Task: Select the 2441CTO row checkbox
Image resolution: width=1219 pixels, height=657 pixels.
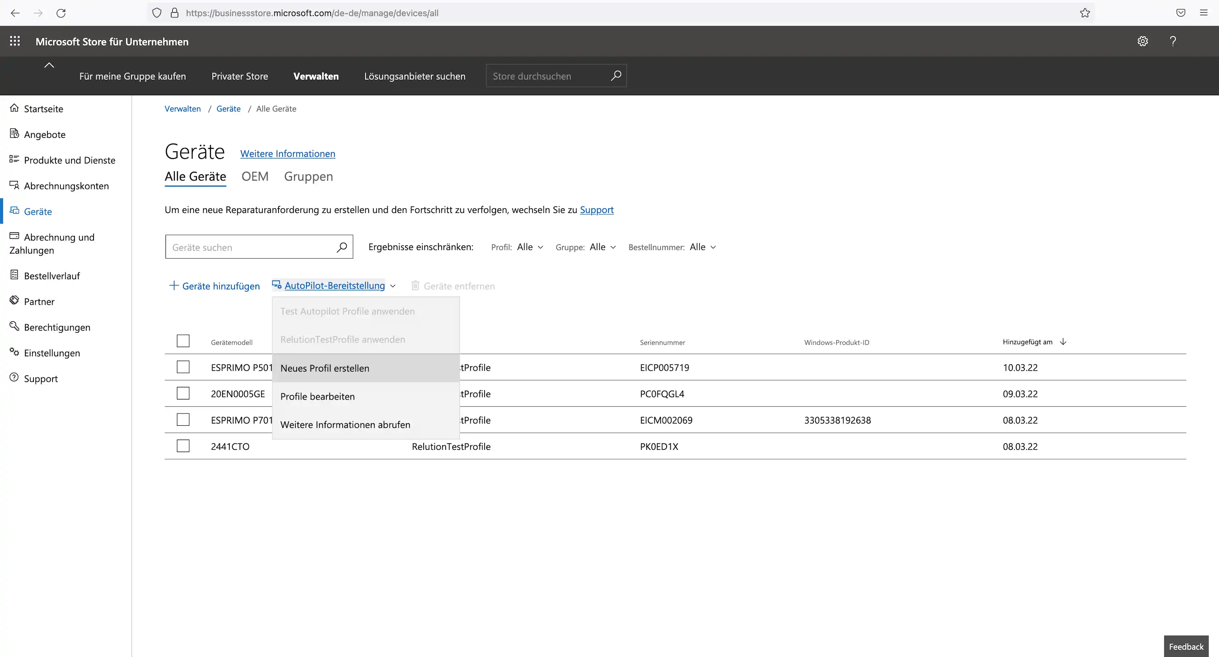Action: (183, 446)
